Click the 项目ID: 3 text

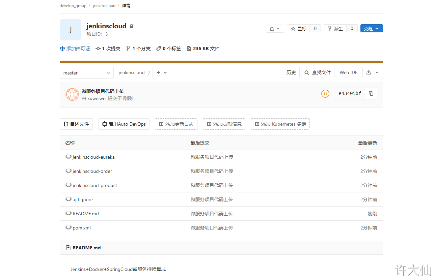pyautogui.click(x=97, y=34)
